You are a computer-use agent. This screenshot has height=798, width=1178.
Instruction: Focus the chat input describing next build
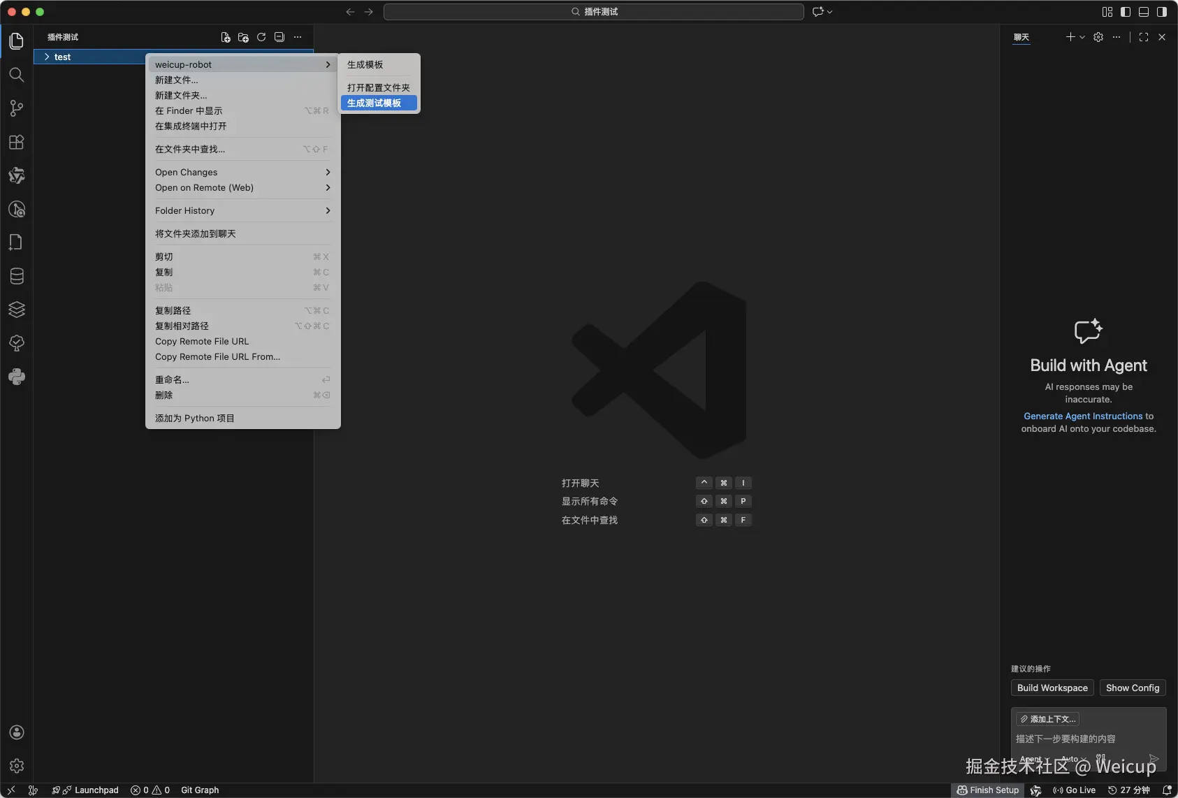[1089, 739]
